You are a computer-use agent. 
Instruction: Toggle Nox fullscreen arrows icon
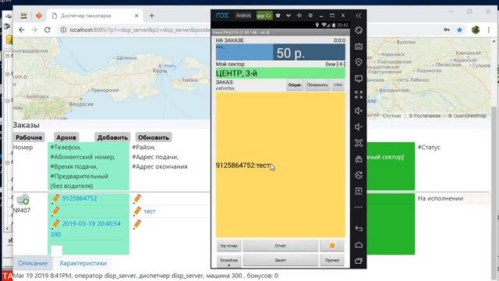(359, 94)
